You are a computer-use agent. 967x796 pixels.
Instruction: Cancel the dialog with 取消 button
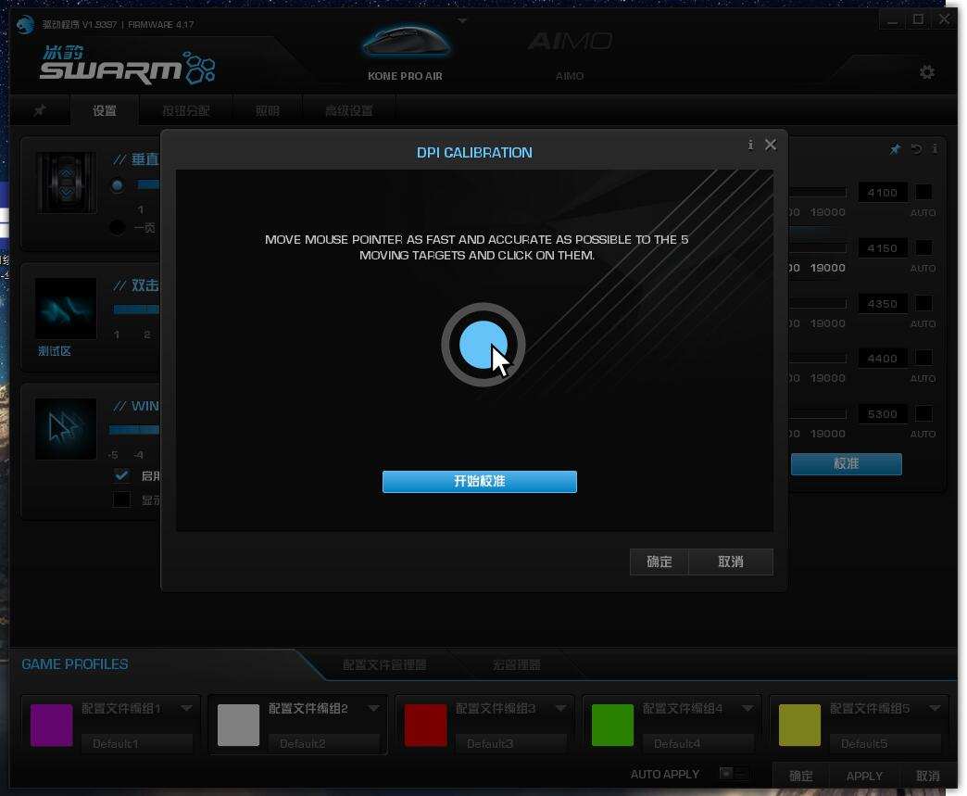pyautogui.click(x=730, y=562)
